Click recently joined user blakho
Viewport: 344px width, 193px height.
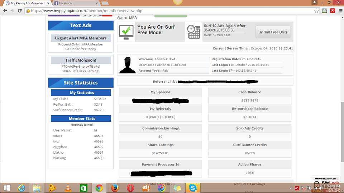click(x=58, y=152)
